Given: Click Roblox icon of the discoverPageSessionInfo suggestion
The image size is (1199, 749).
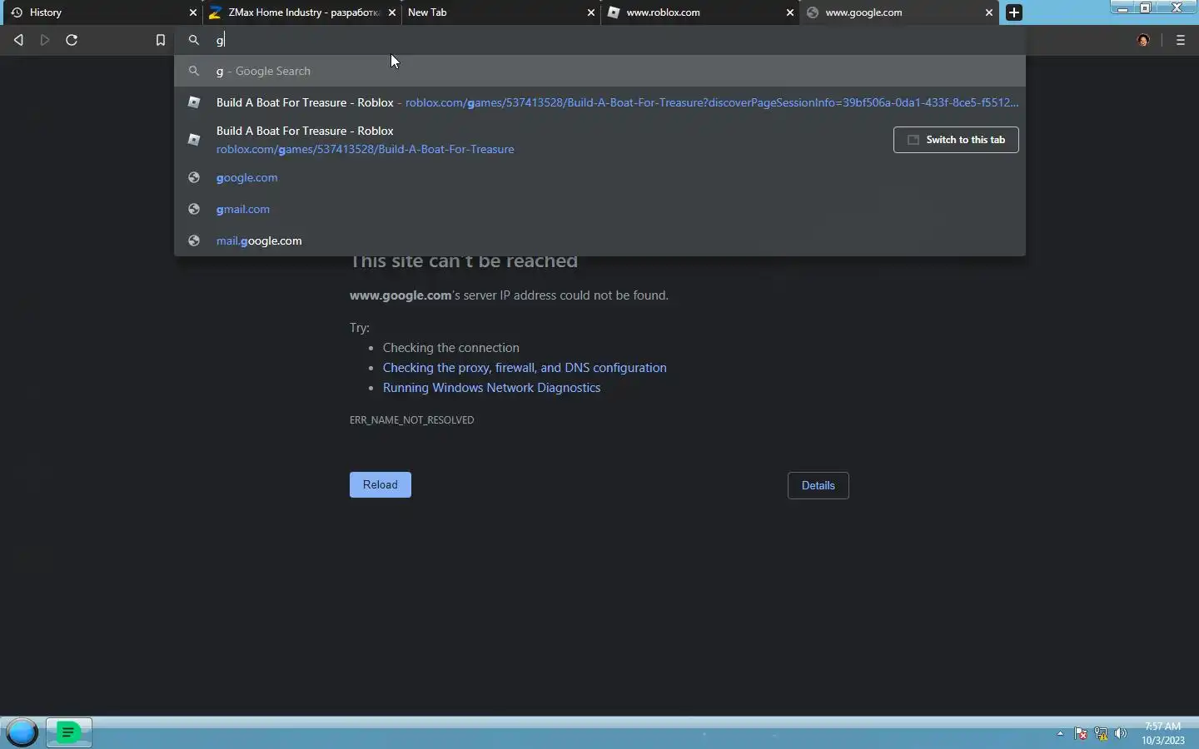Looking at the screenshot, I should tap(194, 102).
